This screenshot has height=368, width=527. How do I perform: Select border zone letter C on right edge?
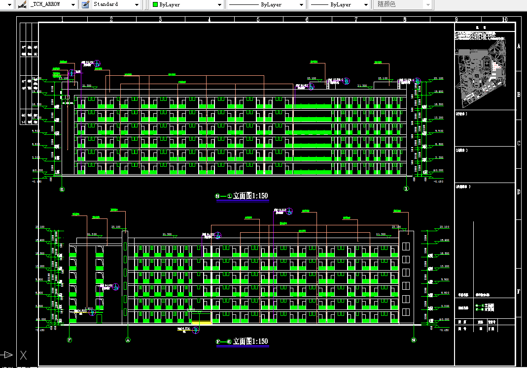tap(519, 143)
